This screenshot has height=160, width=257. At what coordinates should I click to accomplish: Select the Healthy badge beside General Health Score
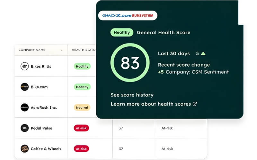(122, 32)
